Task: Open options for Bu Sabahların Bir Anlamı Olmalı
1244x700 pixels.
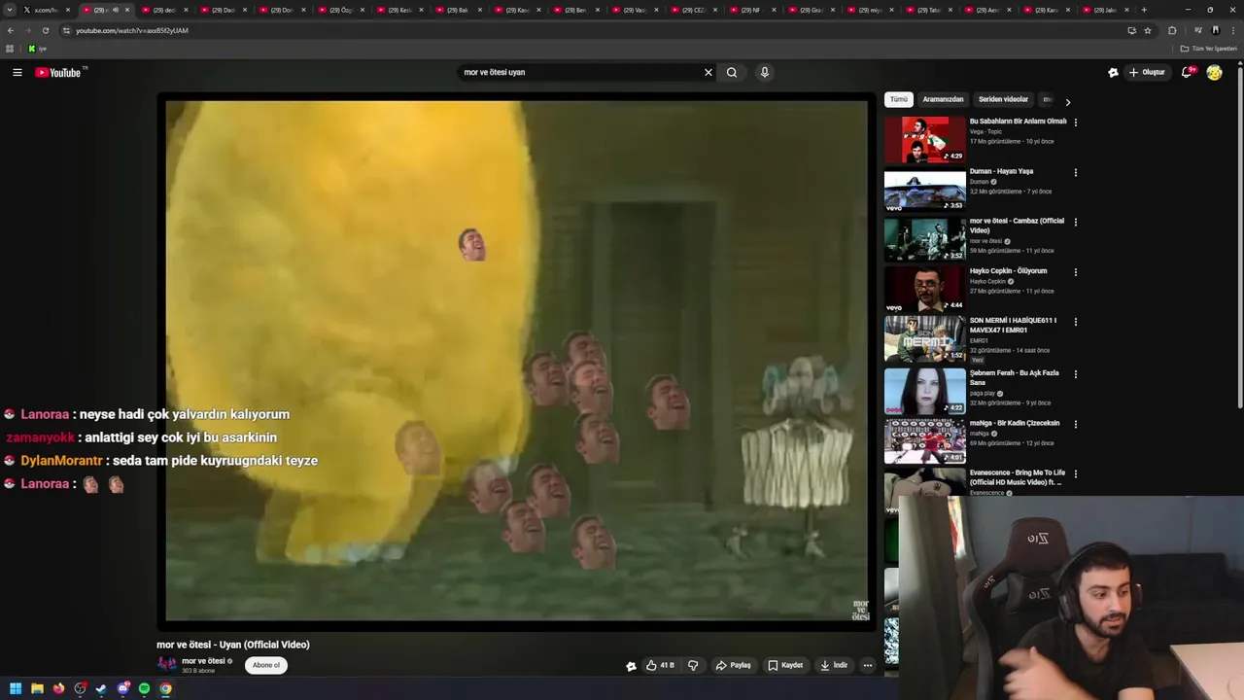Action: coord(1075,122)
